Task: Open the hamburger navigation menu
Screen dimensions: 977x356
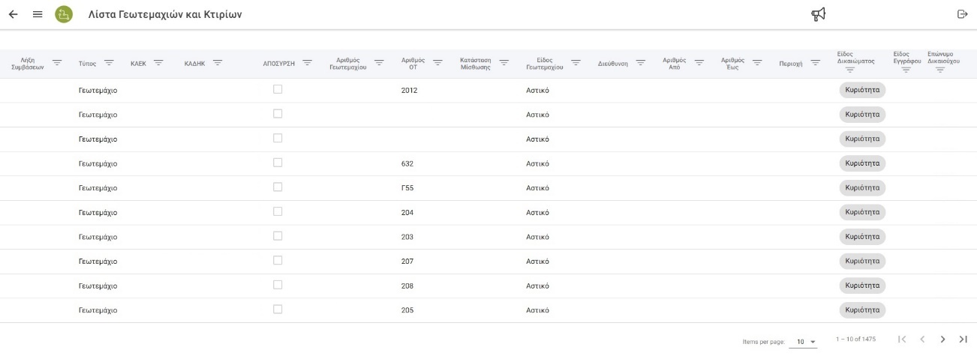Action: coord(38,14)
